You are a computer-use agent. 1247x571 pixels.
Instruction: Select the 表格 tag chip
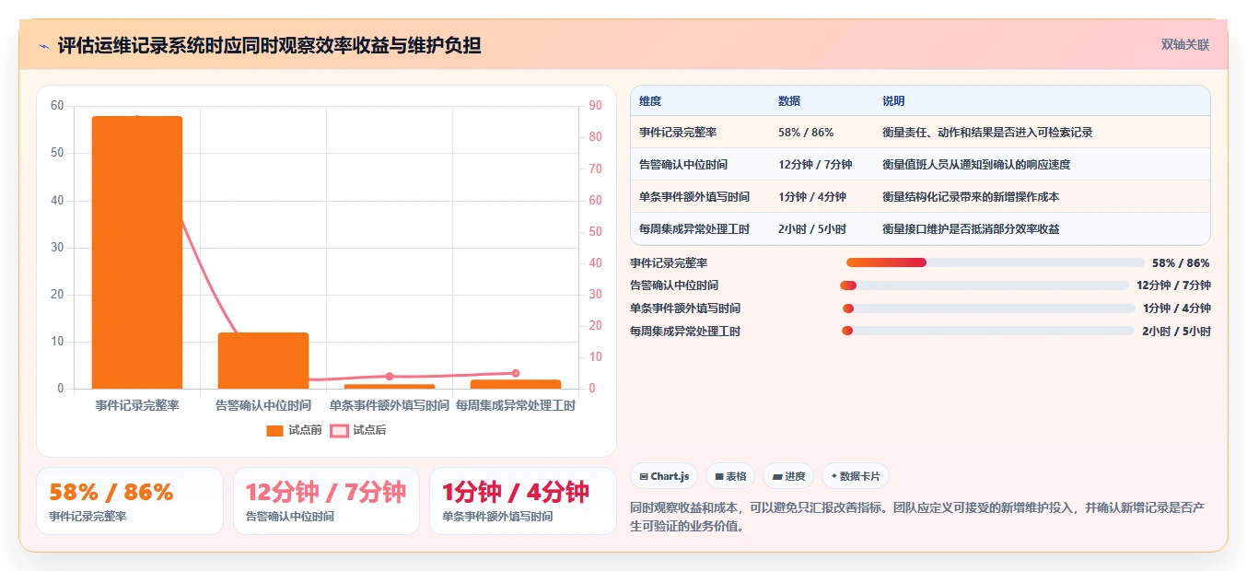(x=730, y=476)
